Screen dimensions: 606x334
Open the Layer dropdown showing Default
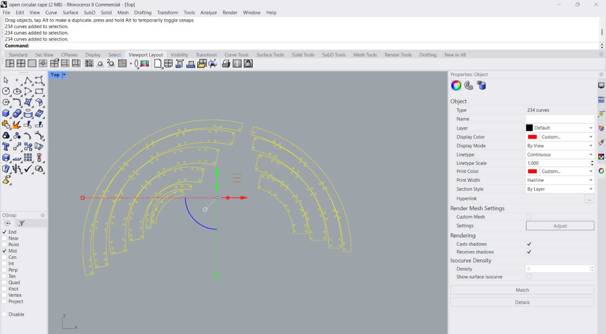point(559,128)
